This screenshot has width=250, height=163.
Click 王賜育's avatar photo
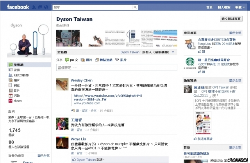62,124
